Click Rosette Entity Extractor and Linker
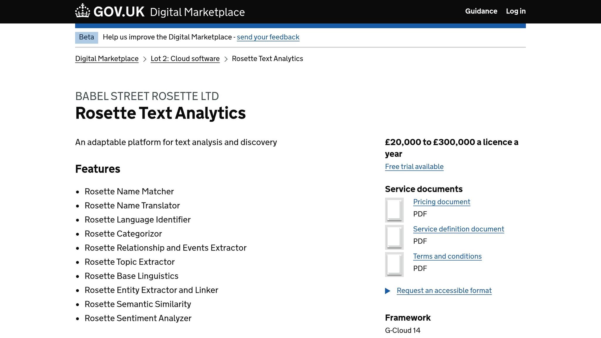The height and width of the screenshot is (338, 601). point(151,290)
